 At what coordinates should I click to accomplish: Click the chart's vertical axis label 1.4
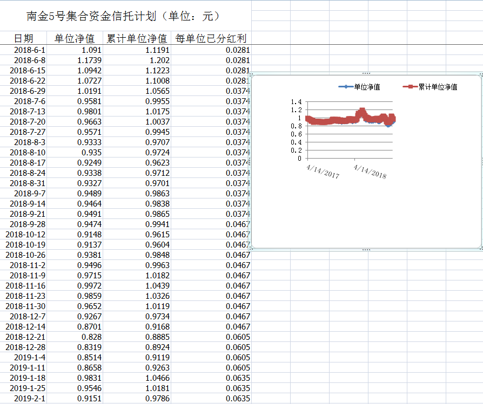296,102
